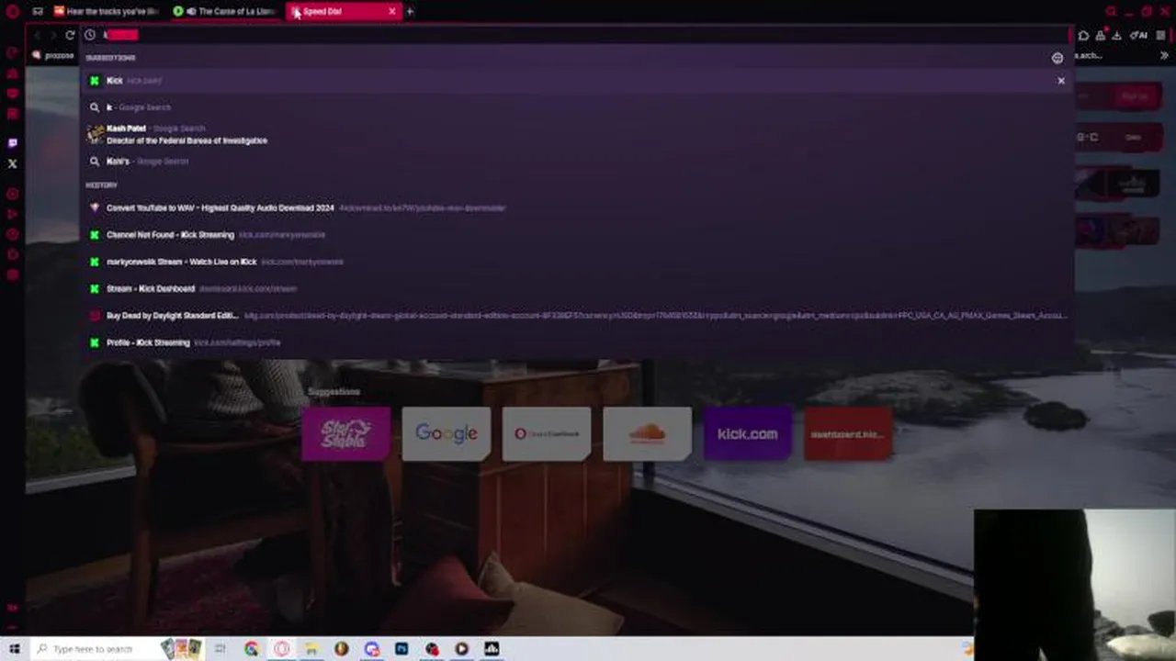Open kick.com speed dial tile

[748, 433]
